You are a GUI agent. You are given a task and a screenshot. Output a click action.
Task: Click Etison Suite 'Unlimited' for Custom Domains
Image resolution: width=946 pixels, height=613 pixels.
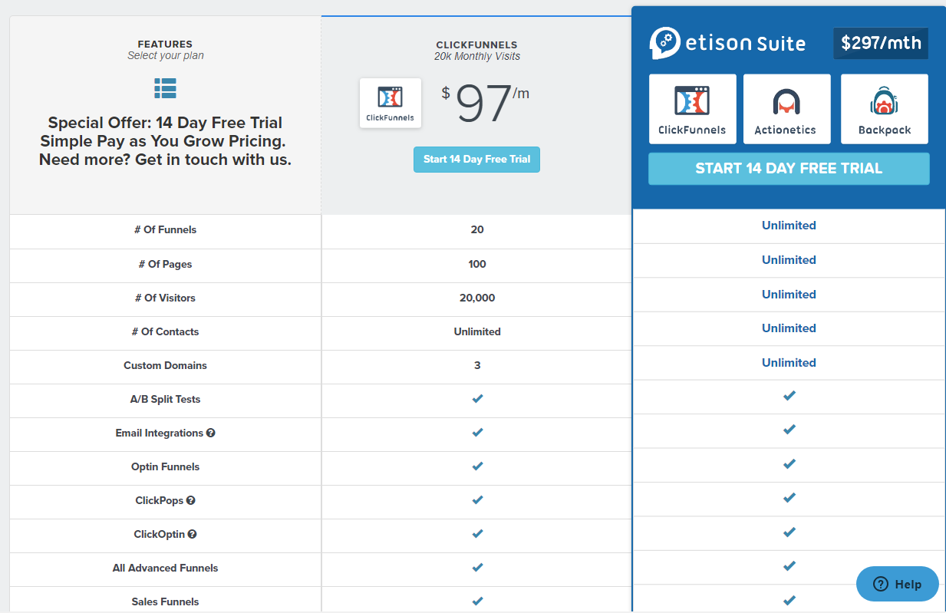pyautogui.click(x=789, y=363)
